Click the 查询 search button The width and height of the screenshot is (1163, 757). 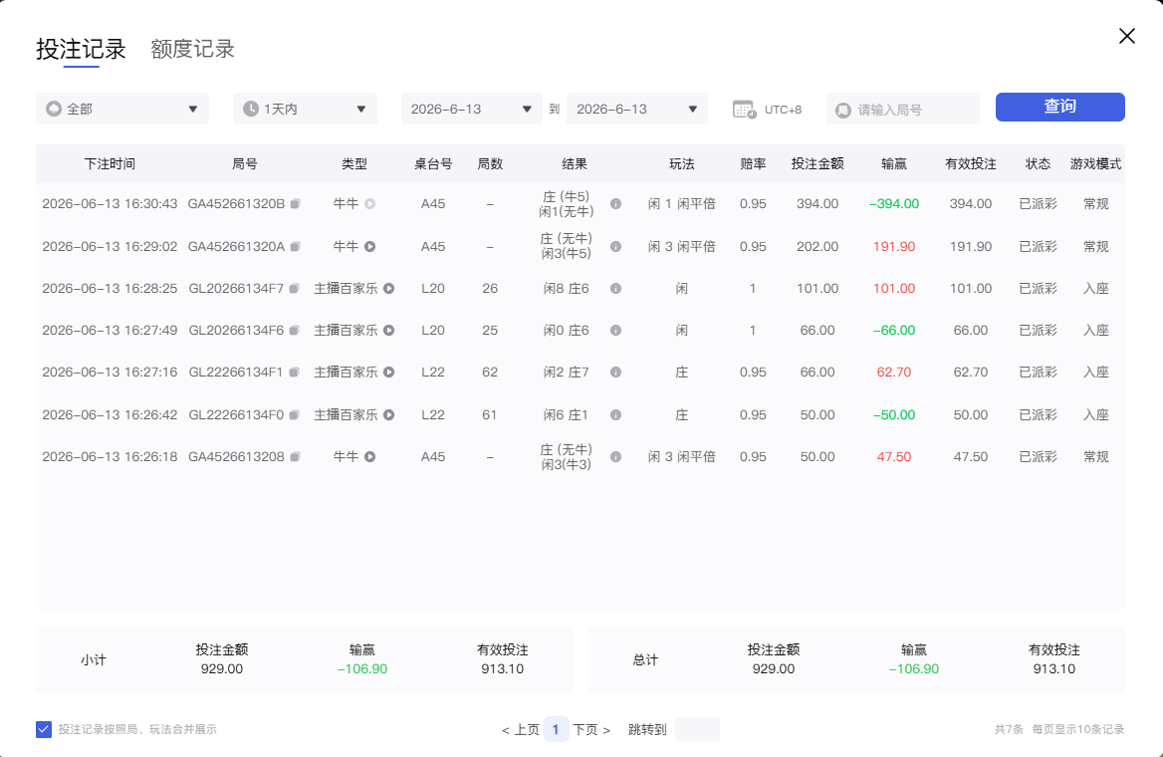[x=1059, y=107]
